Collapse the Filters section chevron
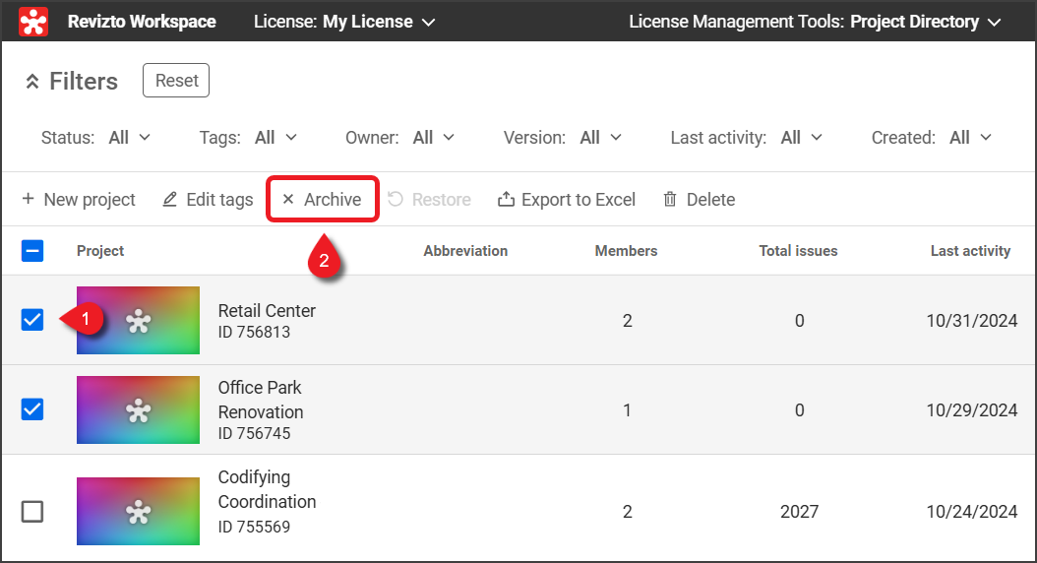The height and width of the screenshot is (563, 1037). tap(32, 82)
